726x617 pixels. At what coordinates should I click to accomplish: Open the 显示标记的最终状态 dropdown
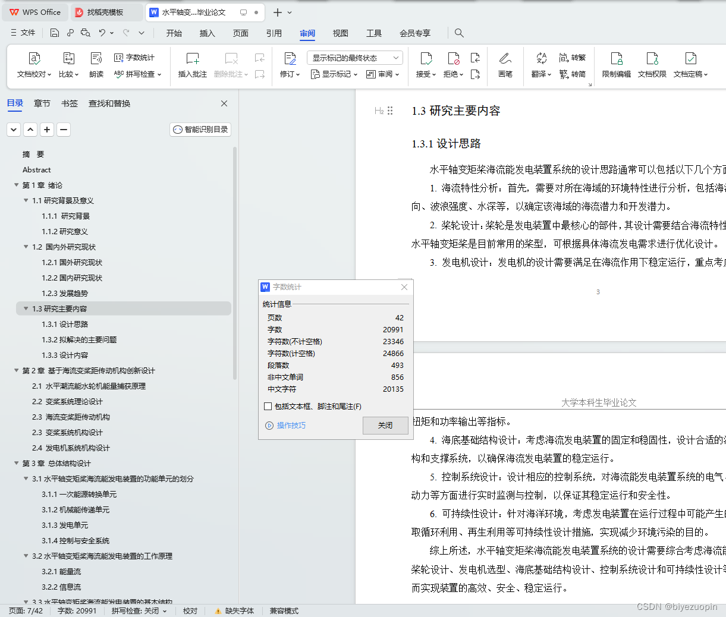(x=354, y=57)
